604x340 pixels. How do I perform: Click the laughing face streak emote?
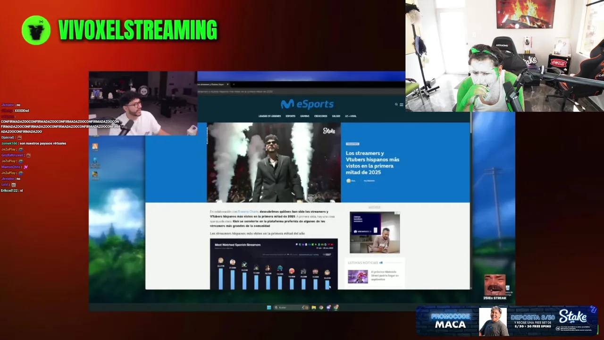[x=495, y=285]
